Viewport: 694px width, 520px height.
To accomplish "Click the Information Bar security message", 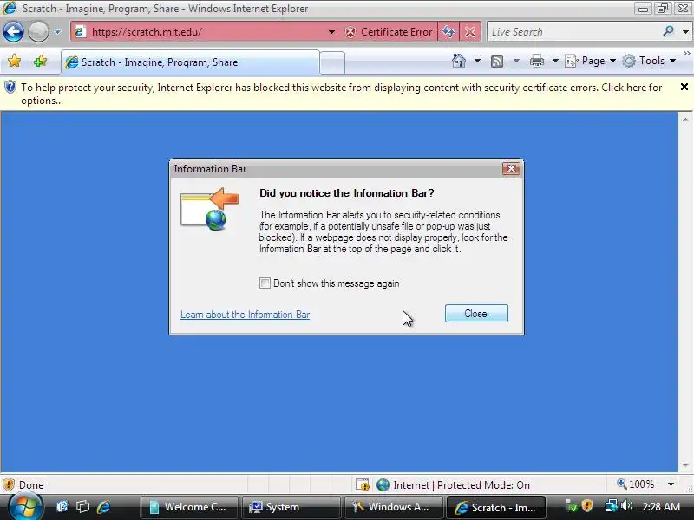I will coord(341,94).
